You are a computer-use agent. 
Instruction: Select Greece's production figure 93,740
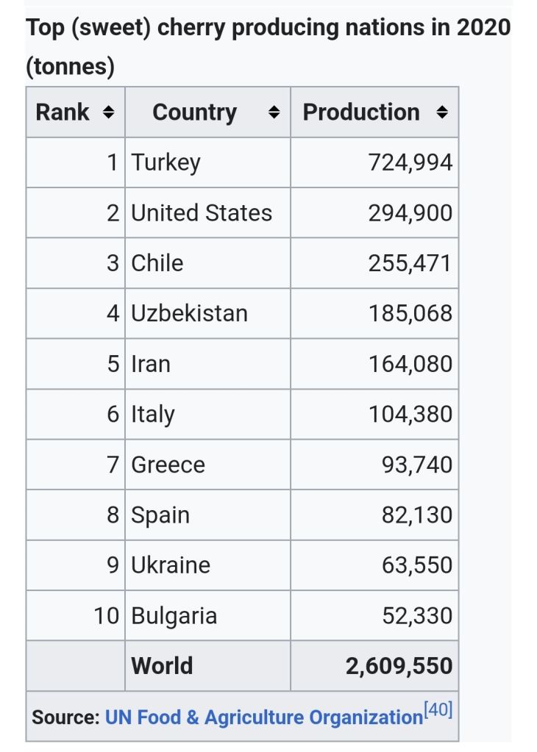pyautogui.click(x=416, y=465)
